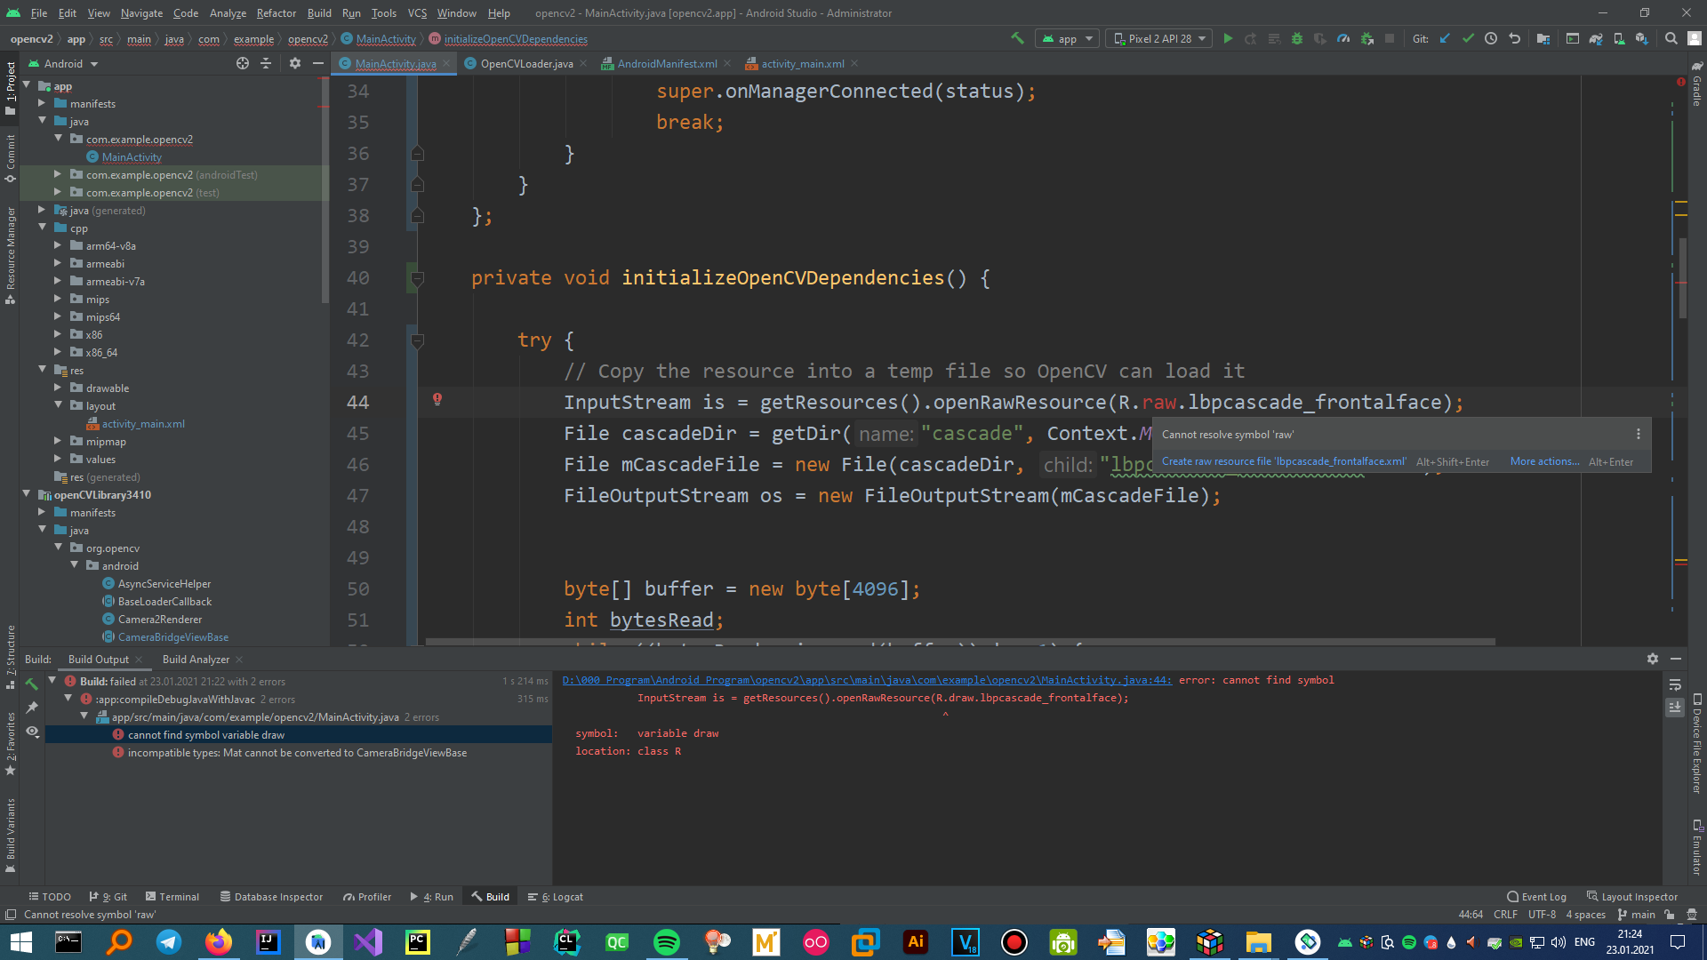Viewport: 1707px width, 960px height.
Task: Click Search Everywhere magnifier icon
Action: 1671,38
